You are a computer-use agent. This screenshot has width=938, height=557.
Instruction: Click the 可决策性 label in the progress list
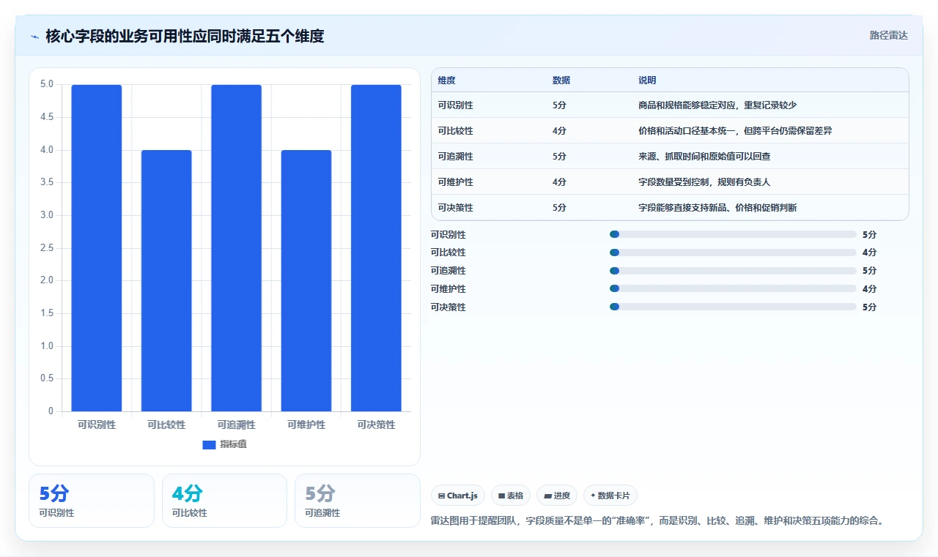pos(448,307)
